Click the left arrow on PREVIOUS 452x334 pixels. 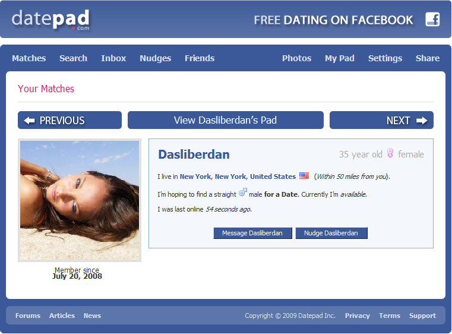click(30, 120)
